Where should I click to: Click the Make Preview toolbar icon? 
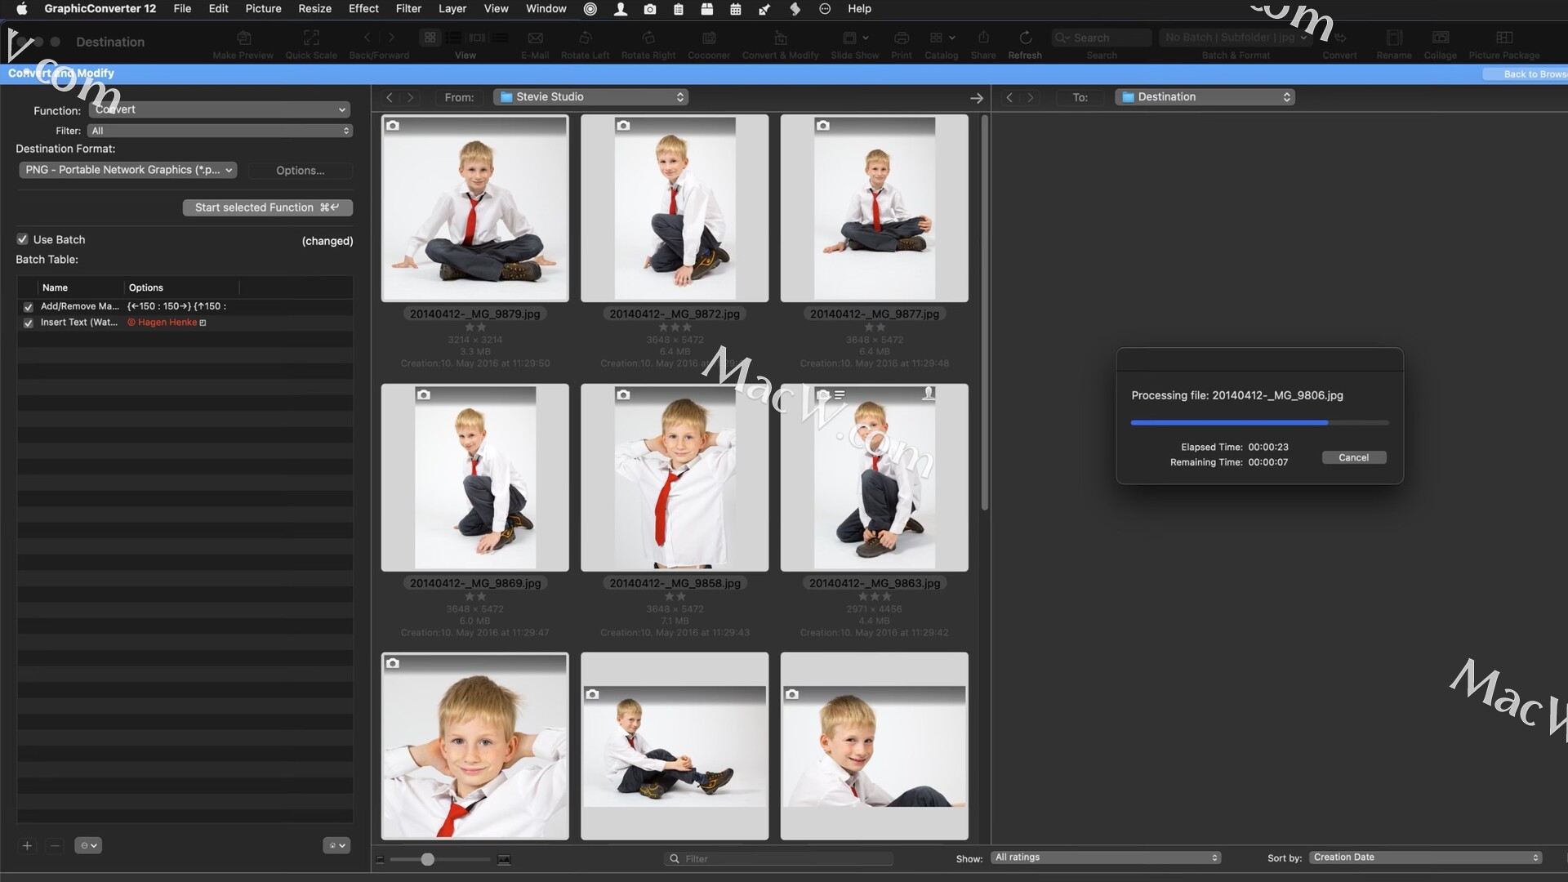click(243, 38)
